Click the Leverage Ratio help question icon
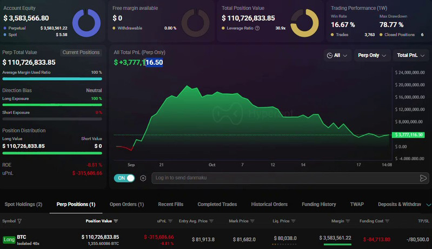Image resolution: width=432 pixels, height=249 pixels. point(257,28)
